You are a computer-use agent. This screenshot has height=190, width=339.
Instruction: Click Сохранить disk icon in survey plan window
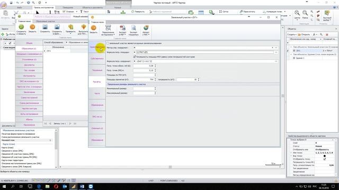[45, 27]
